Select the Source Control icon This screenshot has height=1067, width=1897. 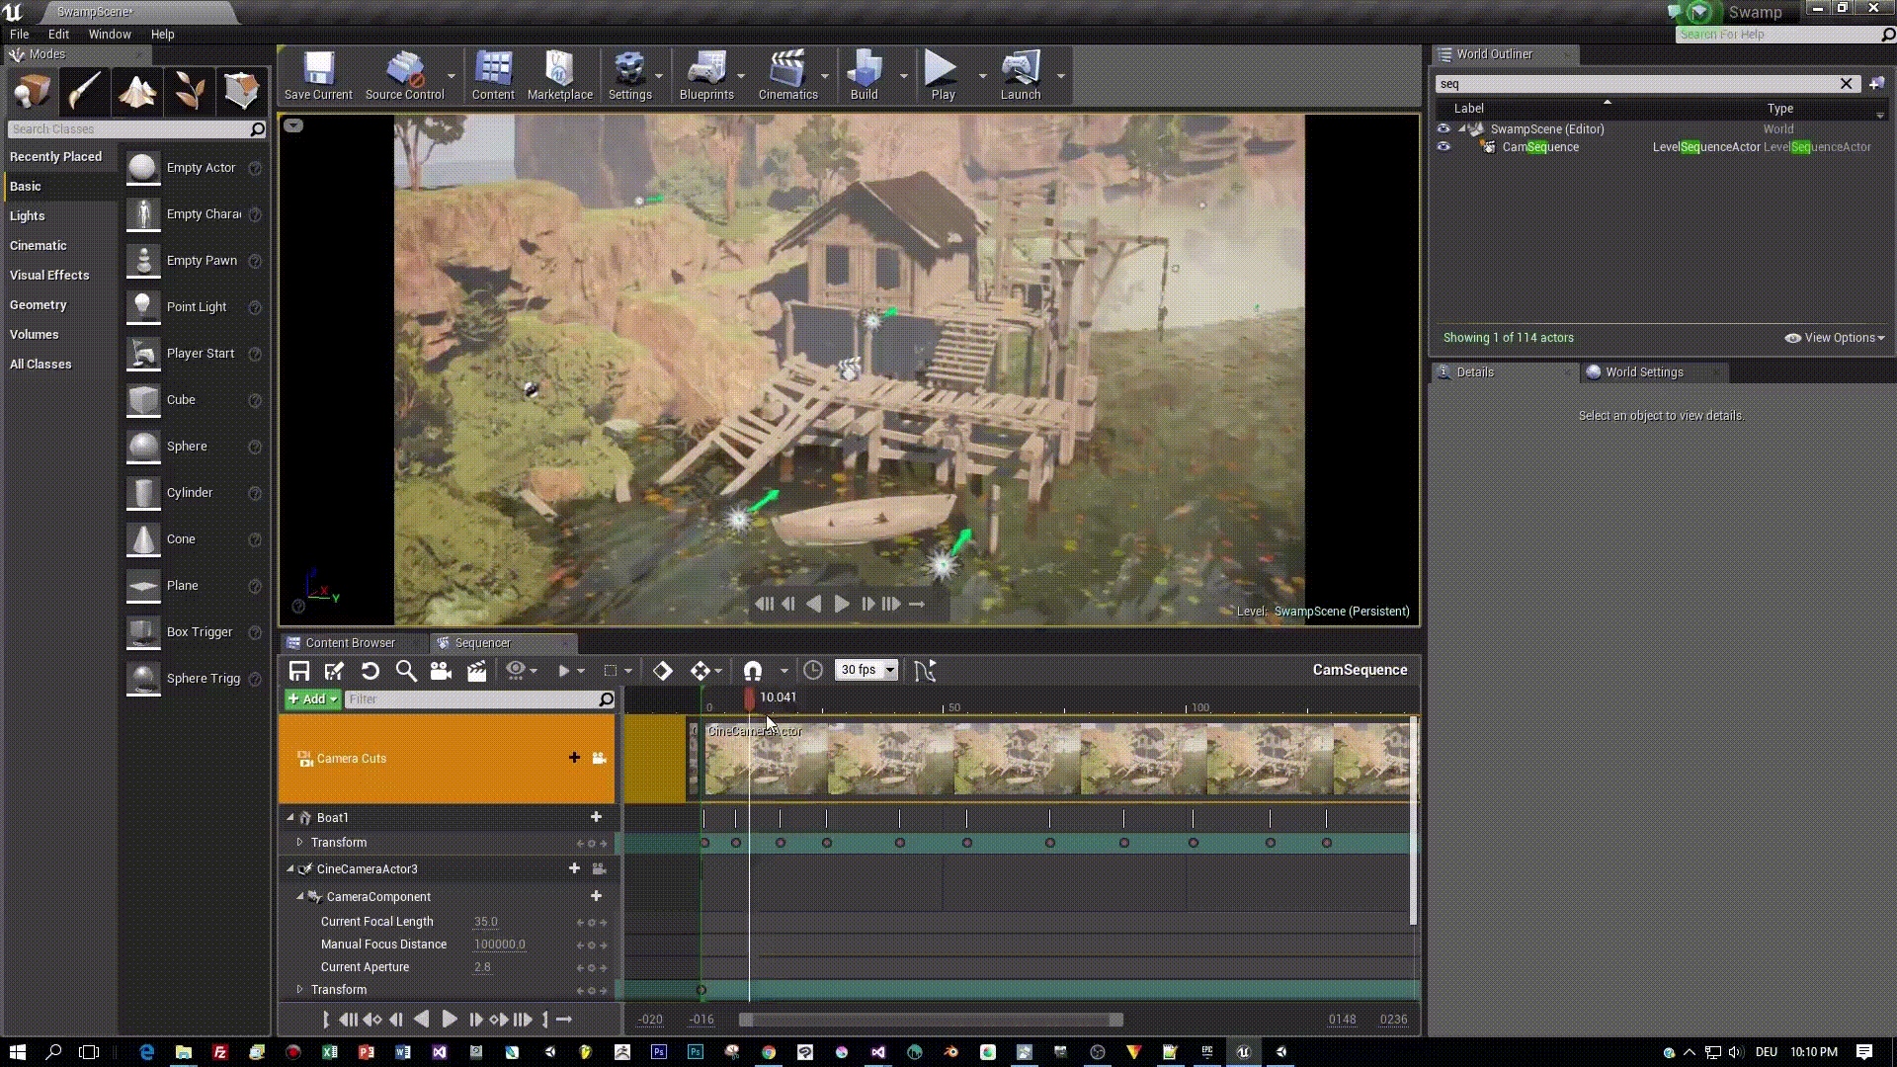404,75
